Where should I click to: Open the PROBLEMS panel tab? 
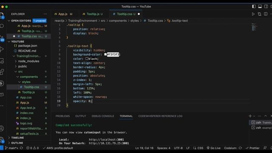[x=62, y=116]
